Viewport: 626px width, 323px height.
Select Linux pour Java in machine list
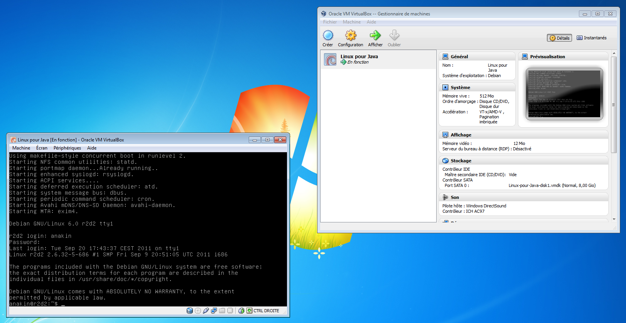pyautogui.click(x=378, y=59)
